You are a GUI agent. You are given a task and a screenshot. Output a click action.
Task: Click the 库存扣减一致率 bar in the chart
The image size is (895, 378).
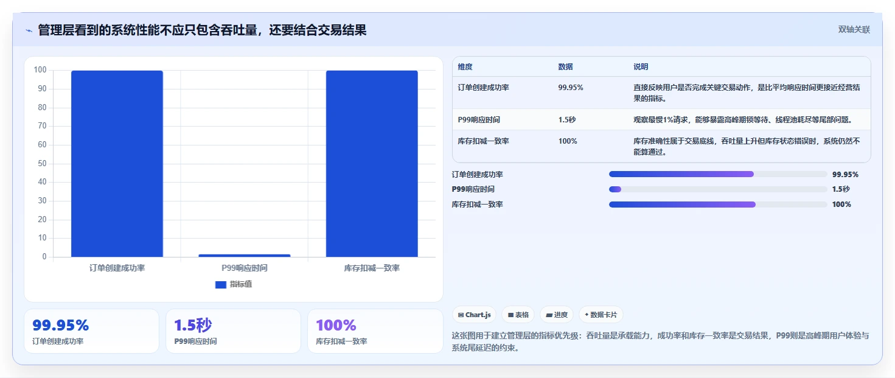coord(372,164)
